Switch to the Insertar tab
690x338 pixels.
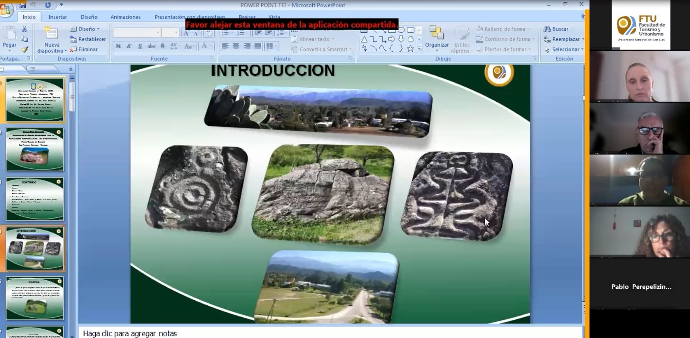tap(58, 17)
